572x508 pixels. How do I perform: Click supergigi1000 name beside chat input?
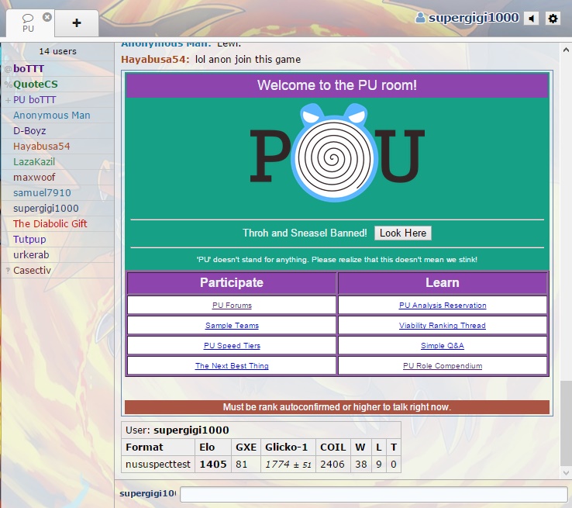pyautogui.click(x=147, y=493)
